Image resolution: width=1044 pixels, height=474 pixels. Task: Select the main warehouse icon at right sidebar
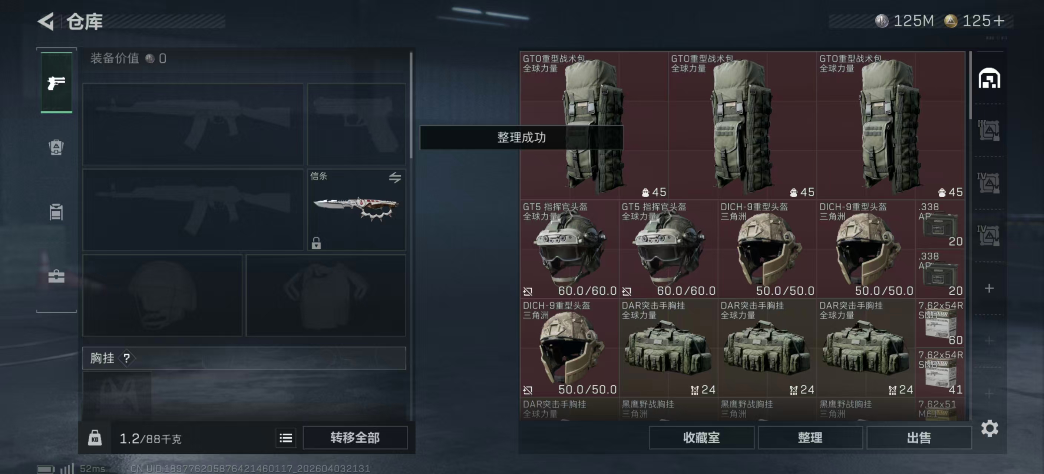(x=989, y=78)
